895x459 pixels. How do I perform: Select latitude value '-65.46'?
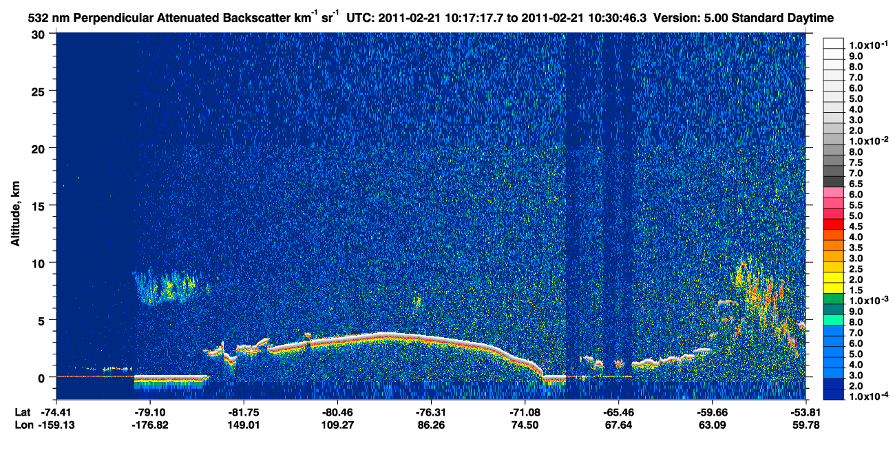point(618,412)
